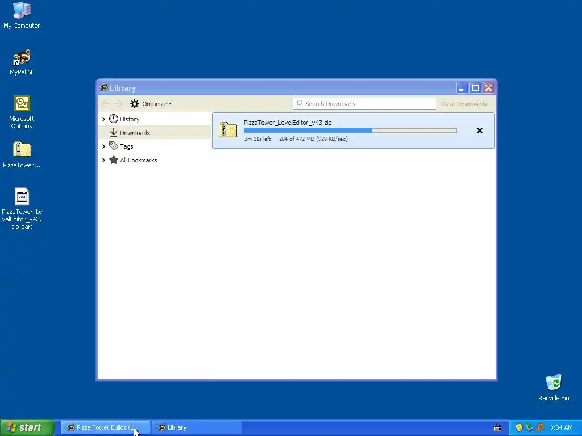Click the History clock icon
The height and width of the screenshot is (436, 582).
(114, 119)
